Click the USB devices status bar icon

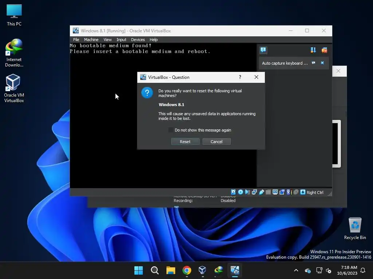262,192
